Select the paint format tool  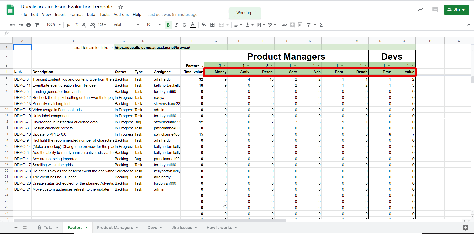tap(37, 25)
